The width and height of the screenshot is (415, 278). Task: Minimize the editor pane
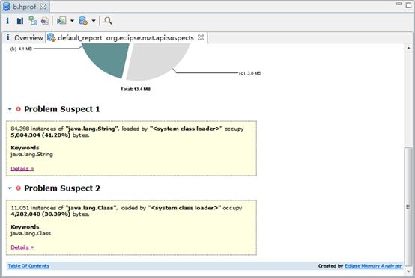(x=399, y=4)
